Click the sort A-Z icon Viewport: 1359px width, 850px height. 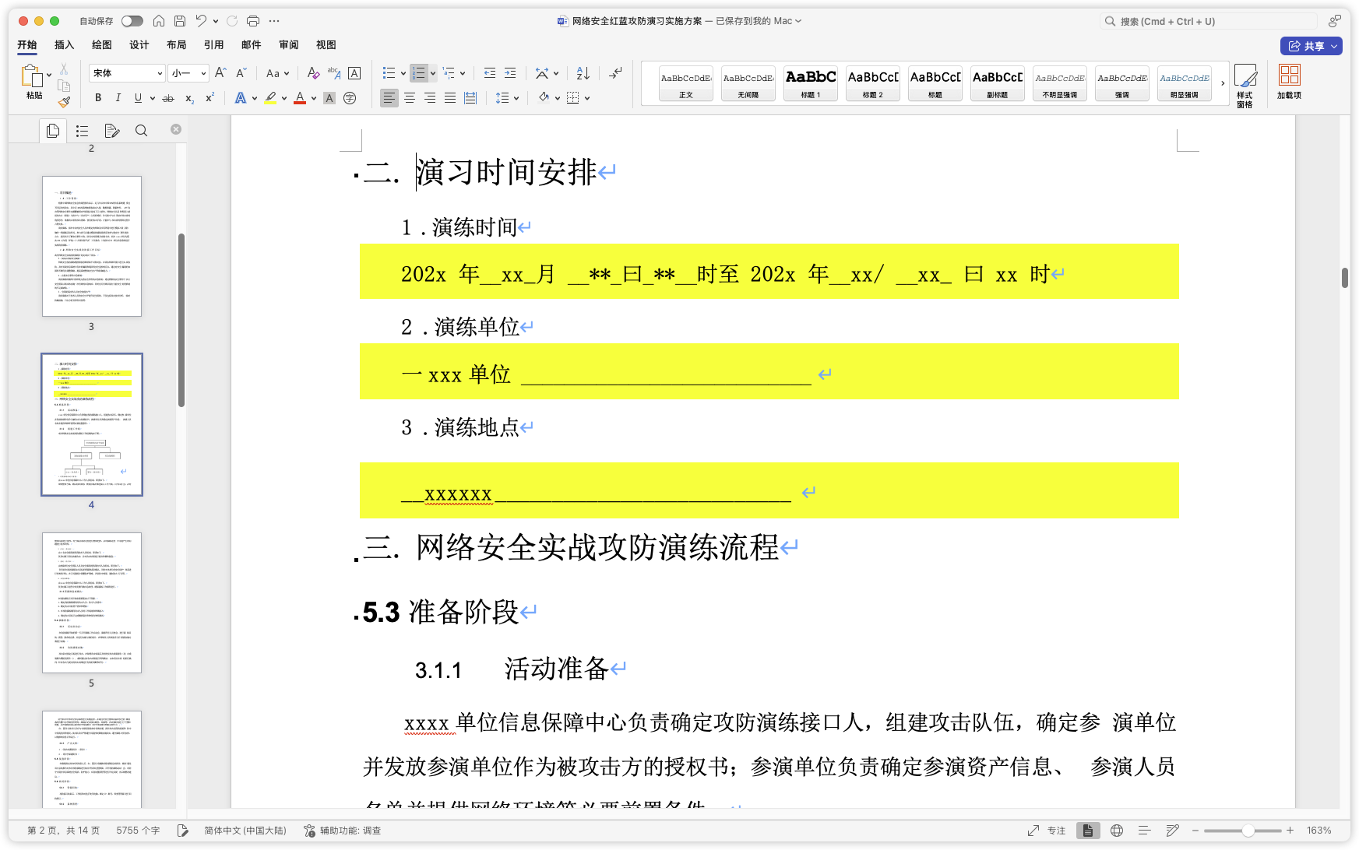click(x=583, y=73)
